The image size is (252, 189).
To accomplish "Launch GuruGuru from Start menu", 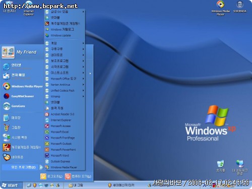I will point(22,106).
